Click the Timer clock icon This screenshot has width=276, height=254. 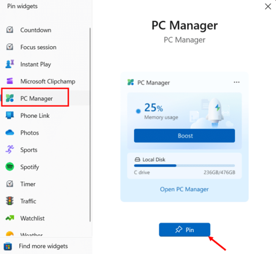[x=10, y=184]
